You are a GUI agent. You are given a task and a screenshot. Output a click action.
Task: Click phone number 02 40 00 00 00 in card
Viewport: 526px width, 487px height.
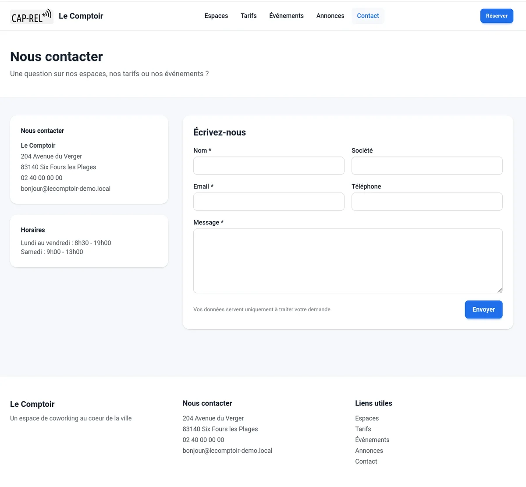pyautogui.click(x=42, y=178)
